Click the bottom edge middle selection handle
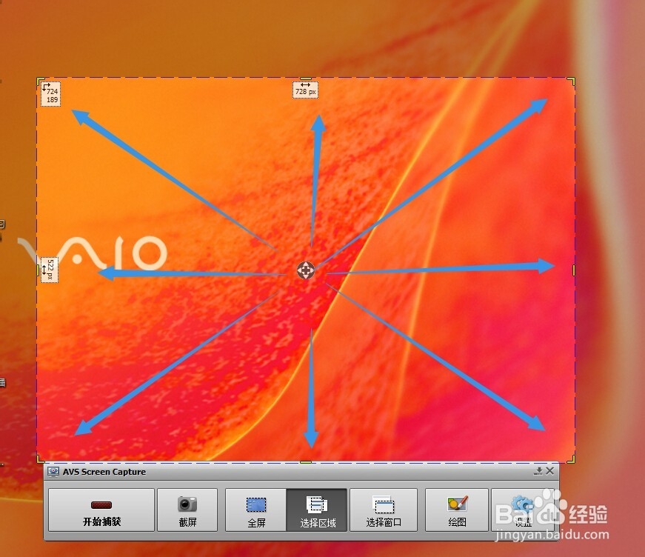Viewport: 645px width, 557px height. point(306,462)
